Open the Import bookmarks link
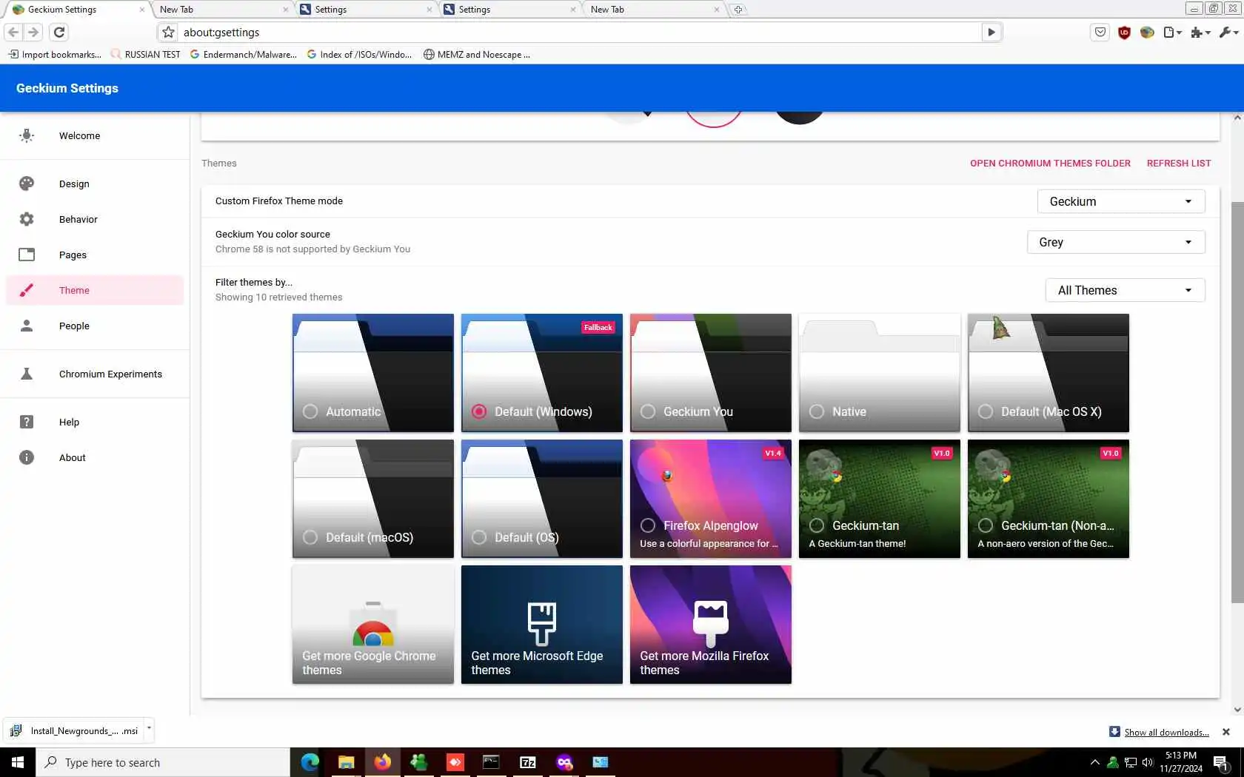The image size is (1244, 777). pyautogui.click(x=56, y=54)
